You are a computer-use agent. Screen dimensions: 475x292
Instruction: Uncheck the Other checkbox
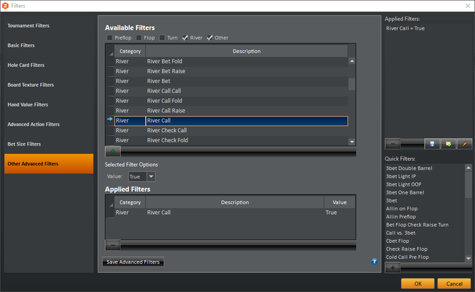[210, 37]
